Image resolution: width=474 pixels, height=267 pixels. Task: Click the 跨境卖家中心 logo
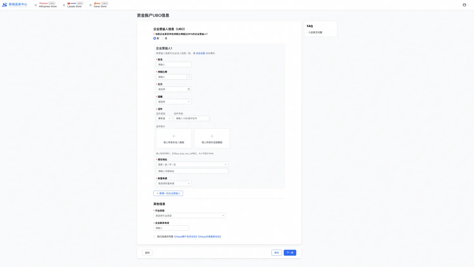15,5
